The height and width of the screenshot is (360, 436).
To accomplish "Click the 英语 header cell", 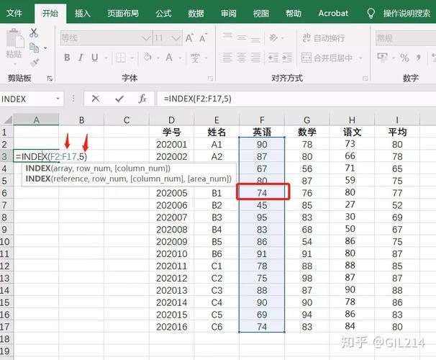I will click(262, 132).
